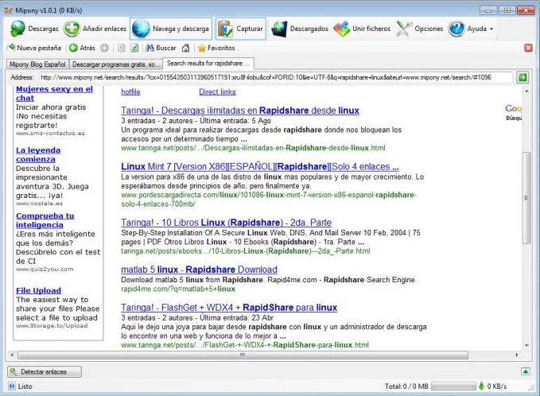Click the horizontal scrollbar thumb
Image resolution: width=540 pixels, height=396 pixels.
point(243,355)
